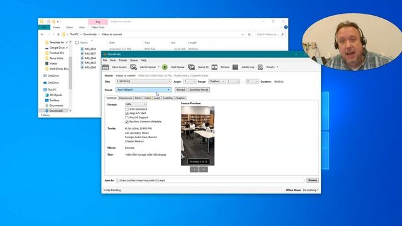Click the Activity Log icon
This screenshot has width=402, height=226.
pos(235,67)
